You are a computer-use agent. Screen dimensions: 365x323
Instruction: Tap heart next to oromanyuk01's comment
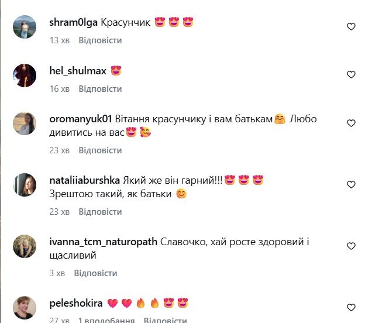351,123
